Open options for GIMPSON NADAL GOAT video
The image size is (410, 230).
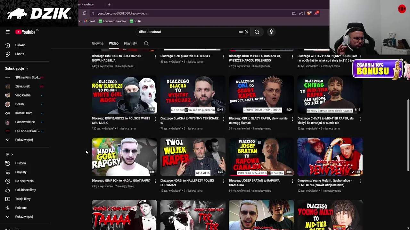coord(155,181)
